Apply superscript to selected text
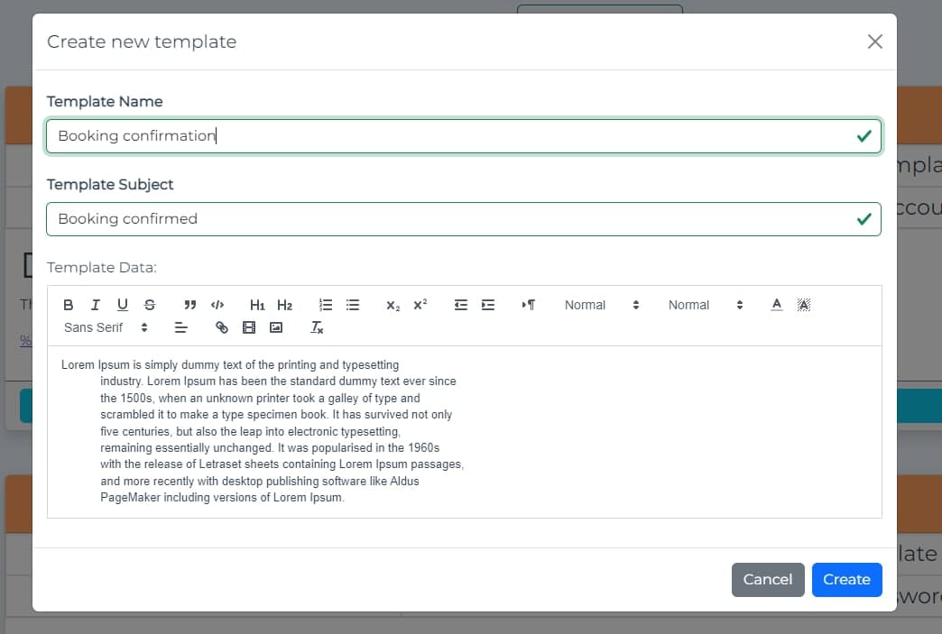 point(419,305)
